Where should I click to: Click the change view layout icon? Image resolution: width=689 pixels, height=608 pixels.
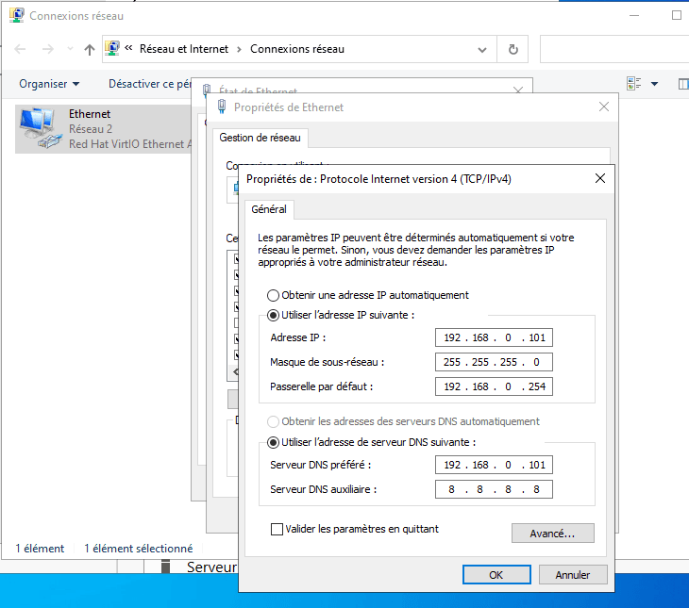click(x=634, y=84)
